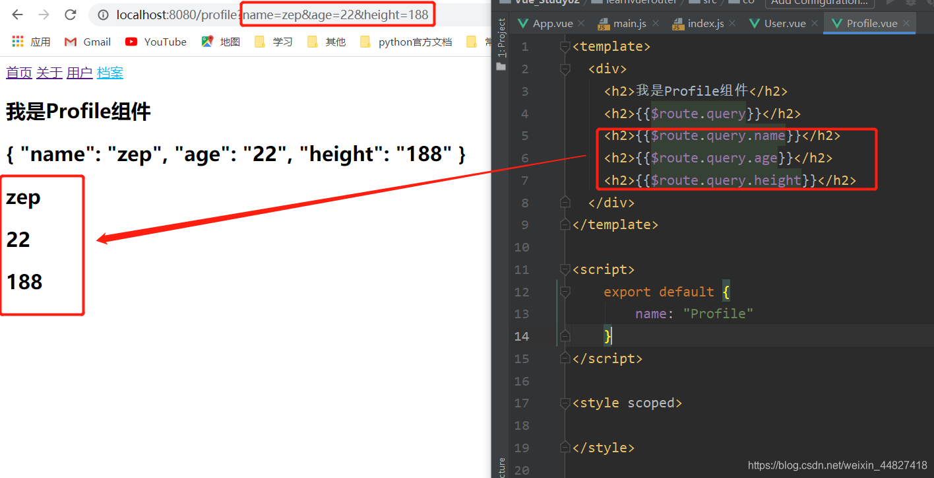Collapse the template tag on line 1
This screenshot has width=934, height=478.
(565, 46)
